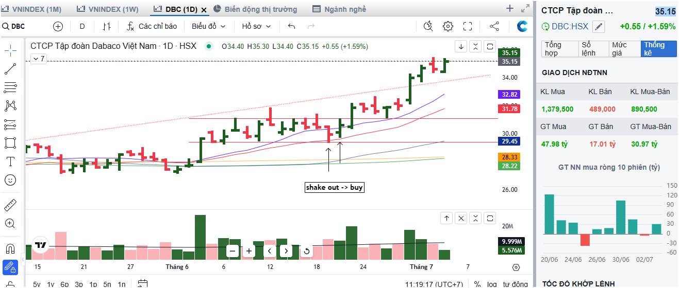
Task: Select the 6p date range
Action: (x=64, y=284)
